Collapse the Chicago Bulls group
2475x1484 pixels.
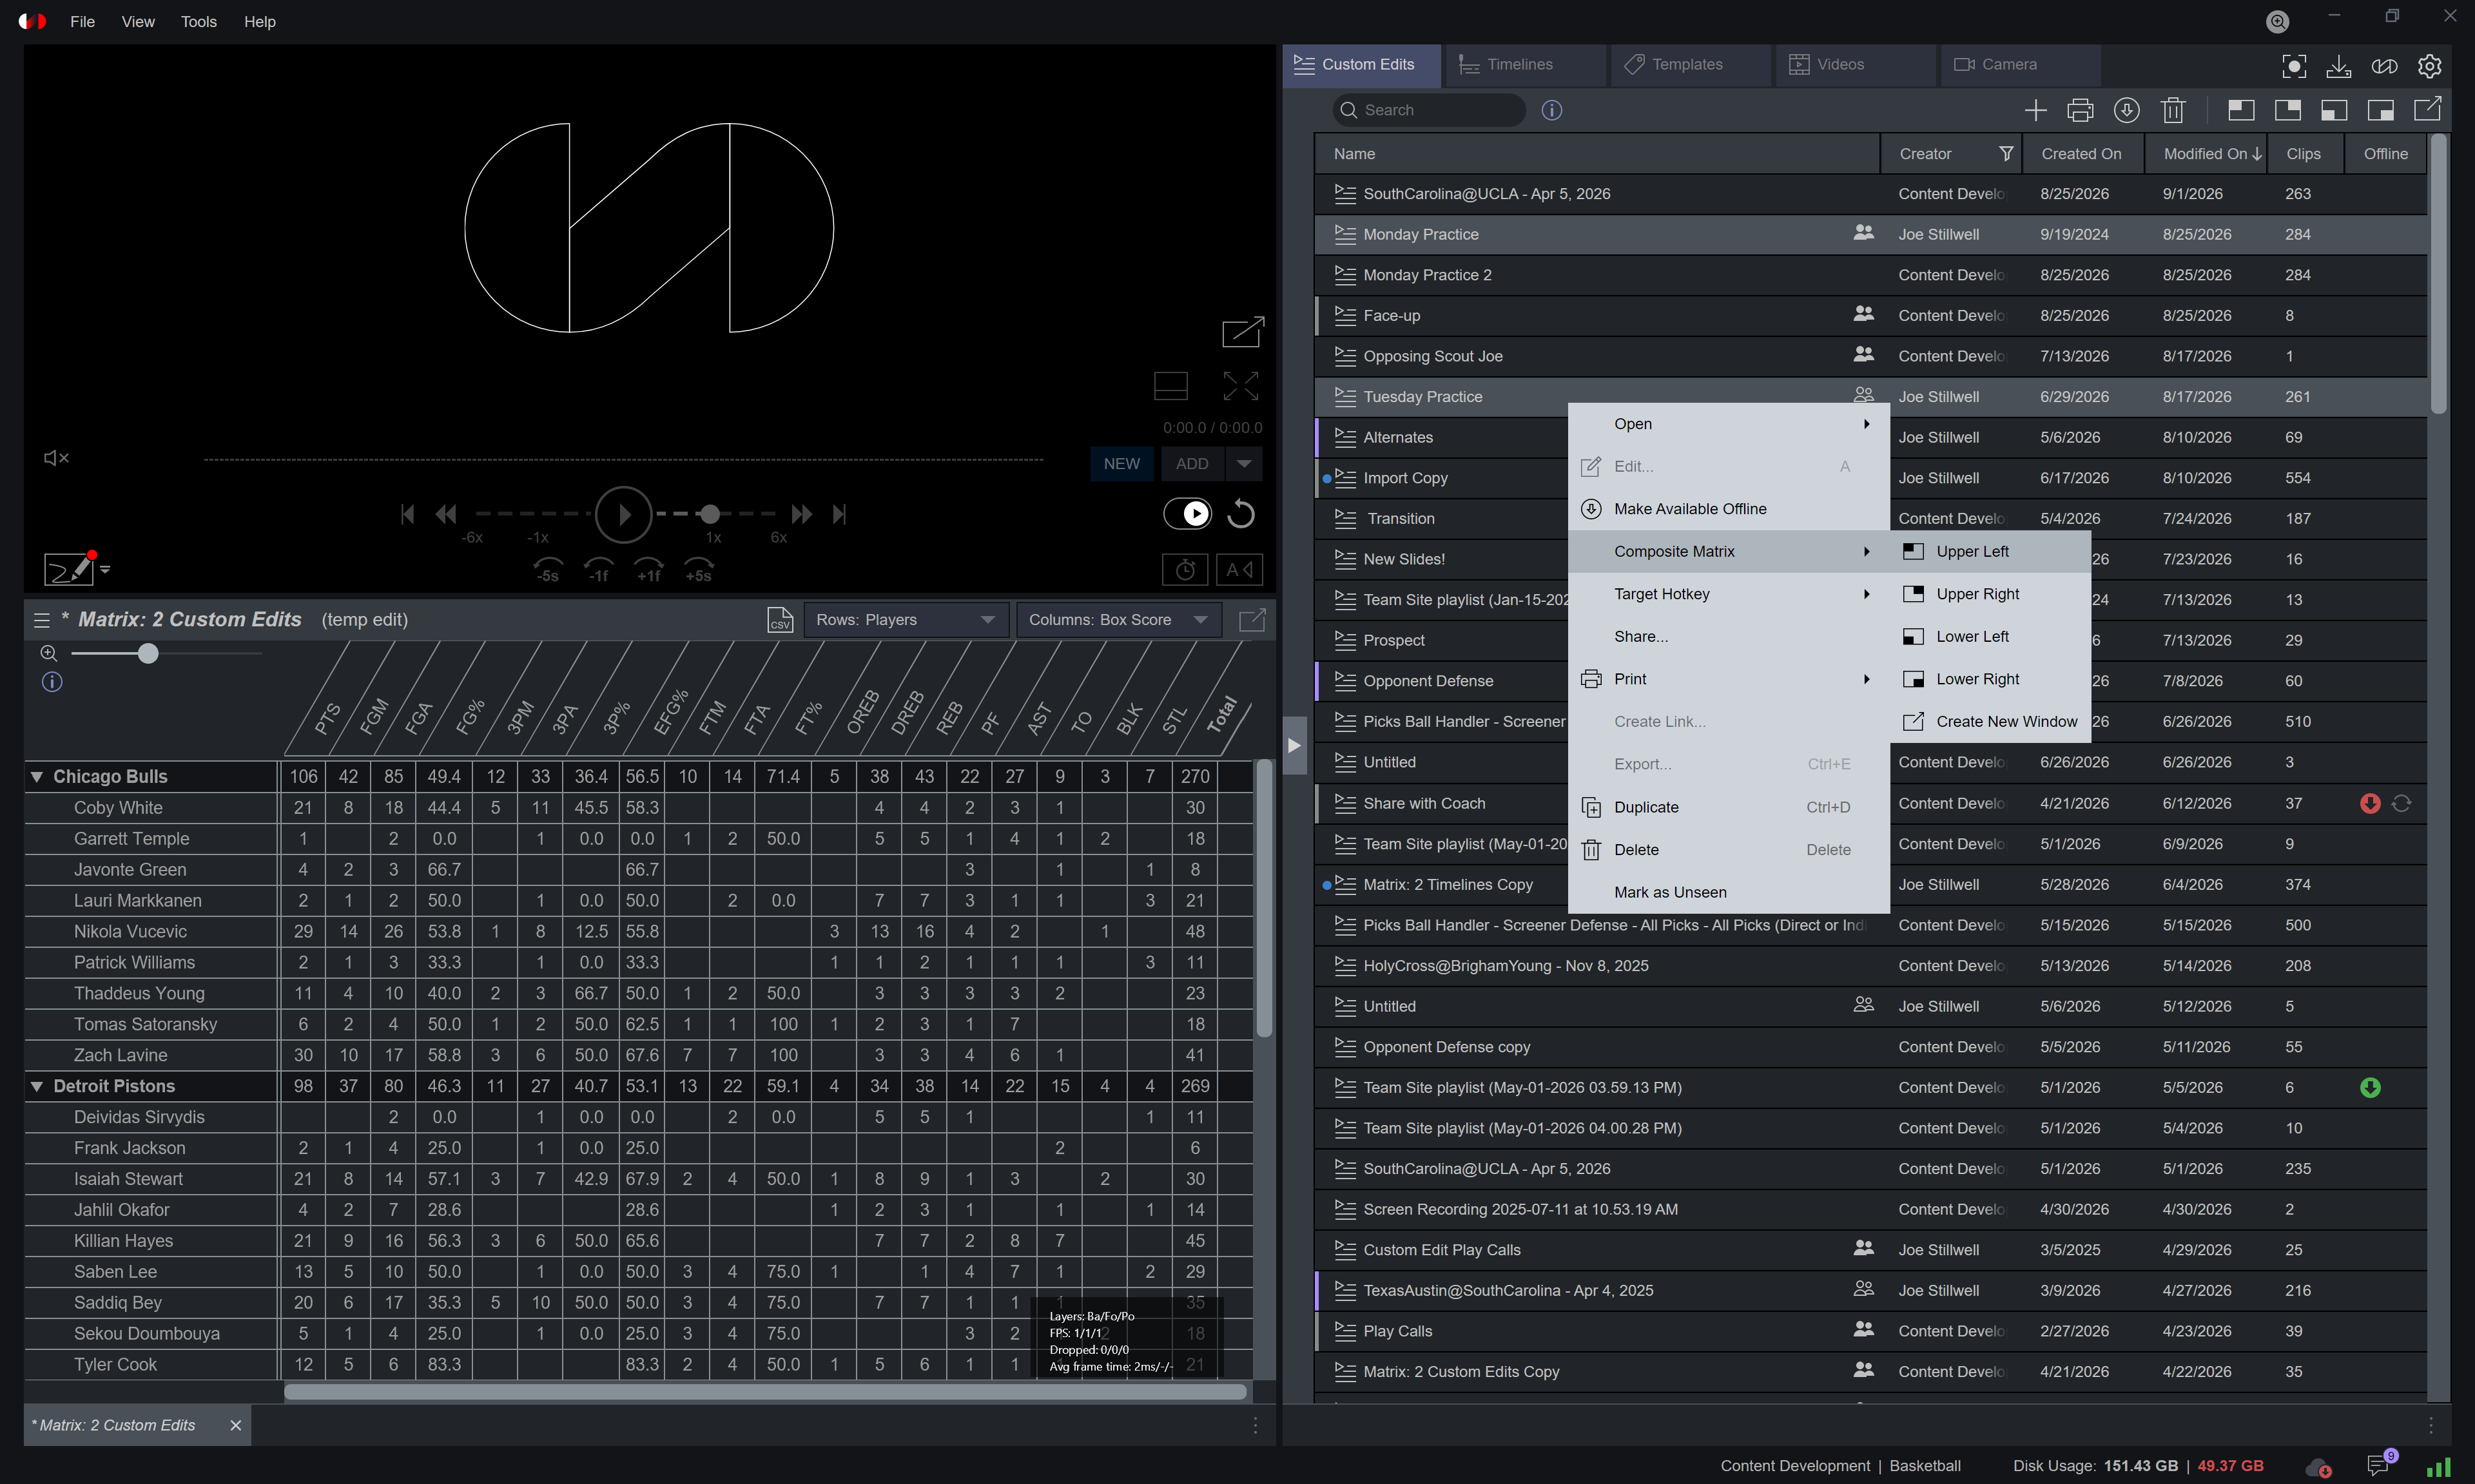coord(37,777)
